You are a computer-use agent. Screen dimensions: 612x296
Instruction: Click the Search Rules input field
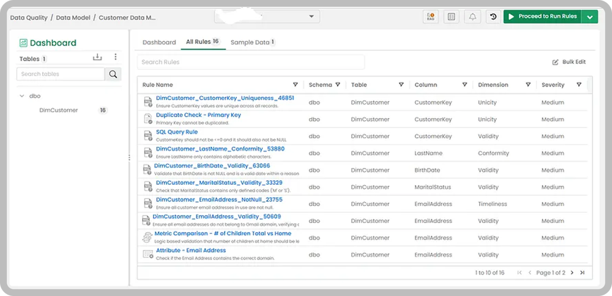click(251, 62)
